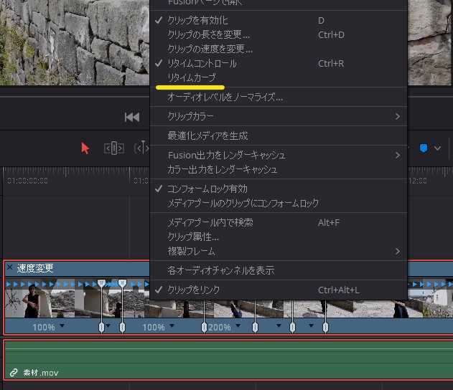The width and height of the screenshot is (453, 390).
Task: Expand the クリップカラー submenu
Action: 279,116
